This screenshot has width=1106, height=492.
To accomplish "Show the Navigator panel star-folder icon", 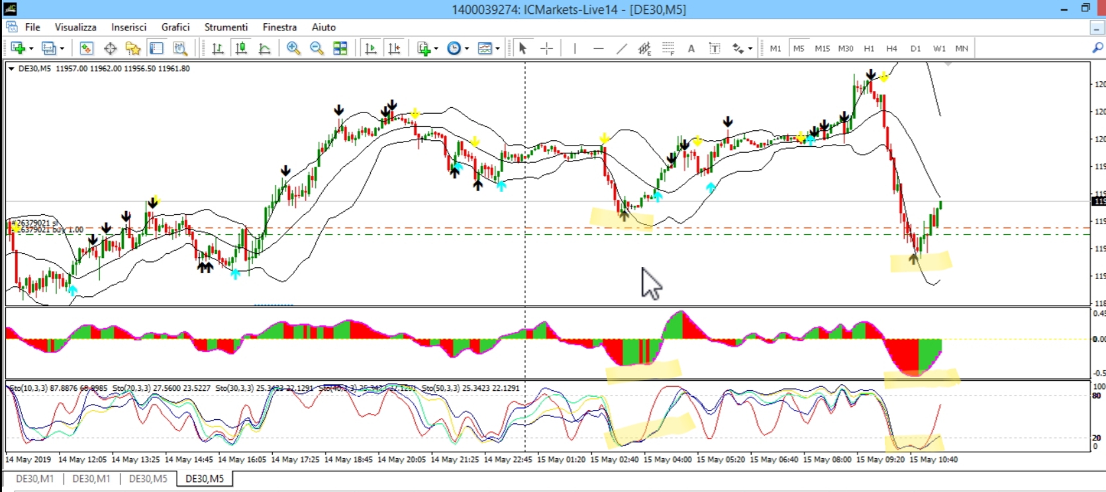I will (133, 48).
